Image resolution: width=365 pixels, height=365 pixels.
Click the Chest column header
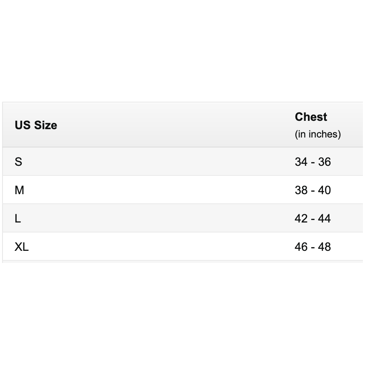click(x=311, y=117)
